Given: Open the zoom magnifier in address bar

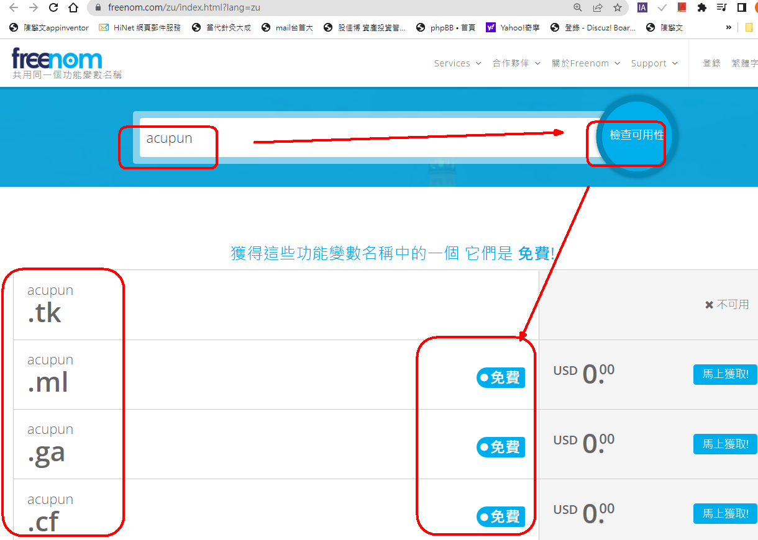Looking at the screenshot, I should pyautogui.click(x=578, y=7).
